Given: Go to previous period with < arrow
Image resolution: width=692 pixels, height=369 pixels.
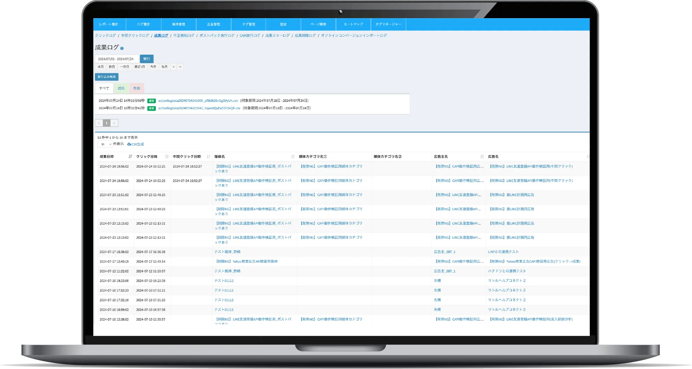Looking at the screenshot, I should pos(173,67).
